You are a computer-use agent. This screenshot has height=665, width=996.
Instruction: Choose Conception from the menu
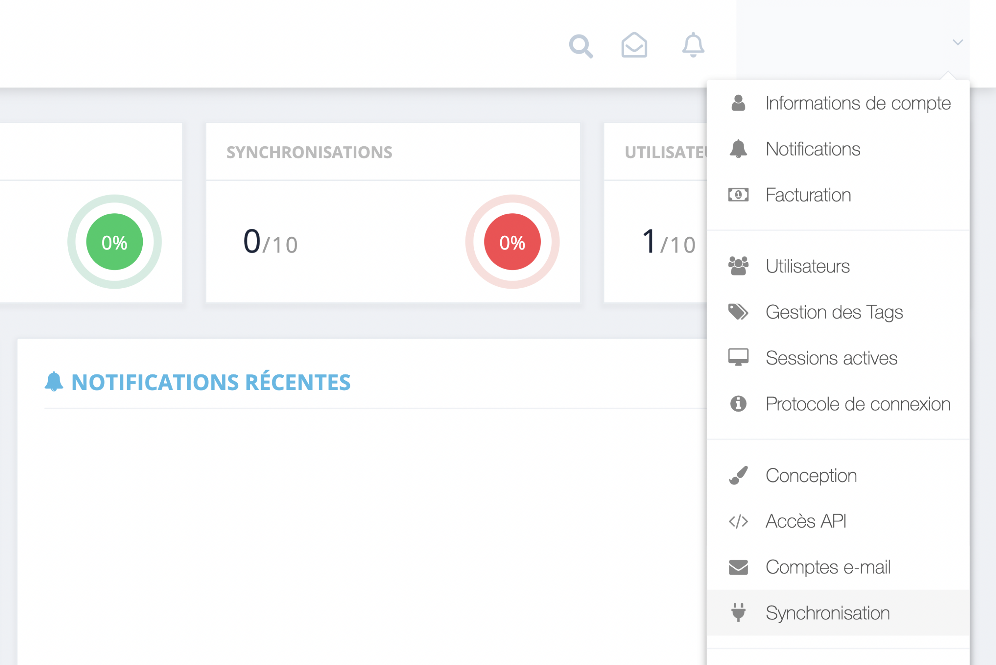pos(838,476)
